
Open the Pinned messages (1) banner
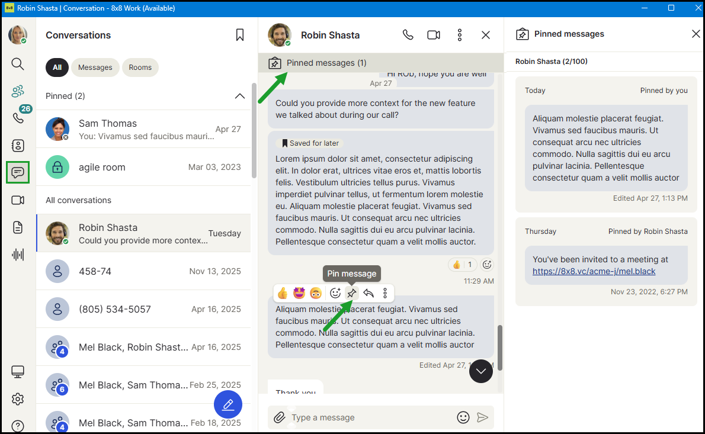[x=381, y=63]
